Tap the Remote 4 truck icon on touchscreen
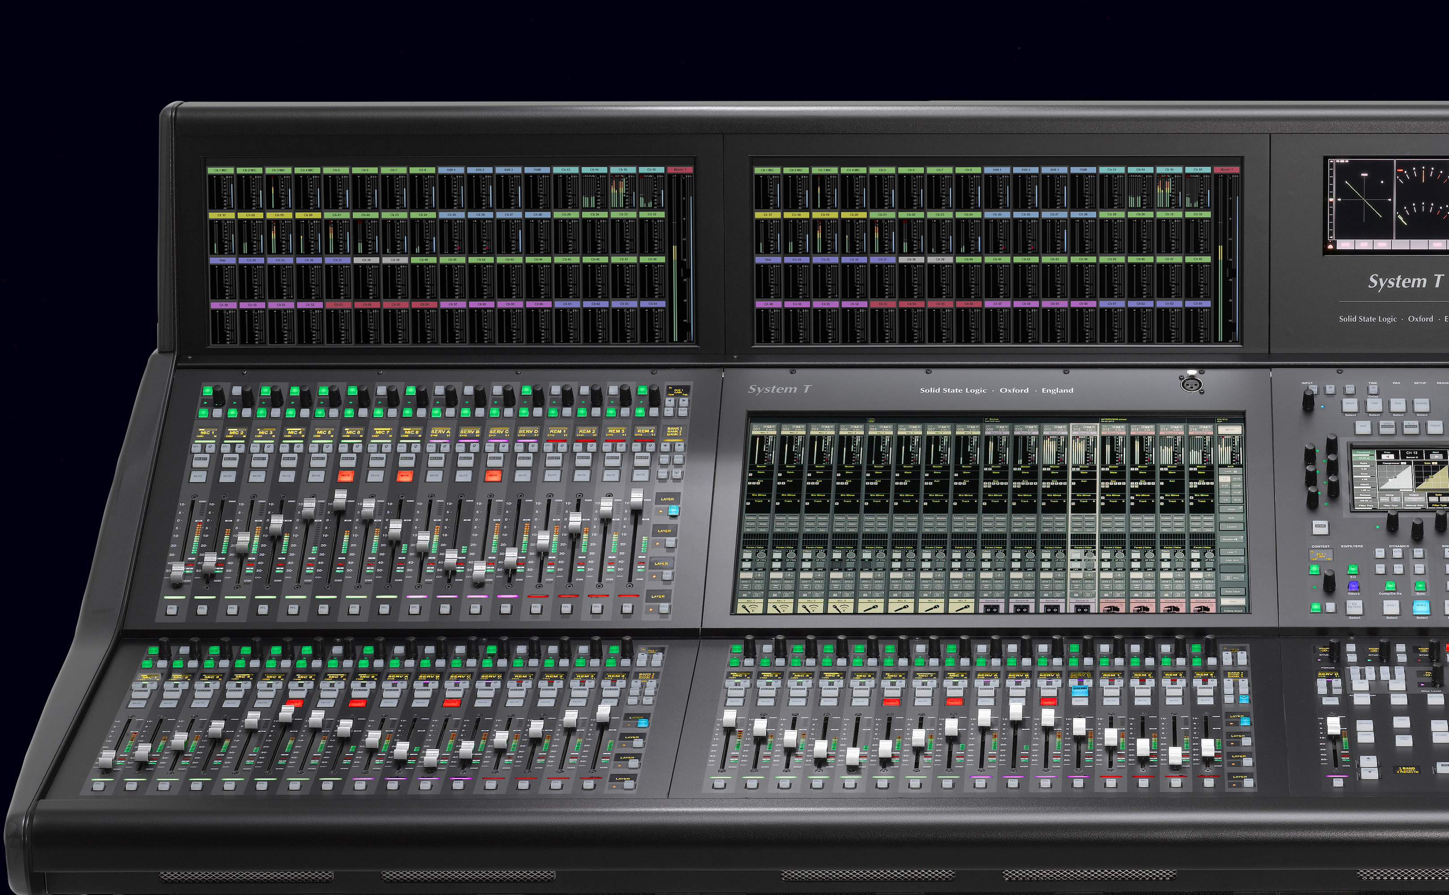Image resolution: width=1449 pixels, height=895 pixels. coord(1203,608)
